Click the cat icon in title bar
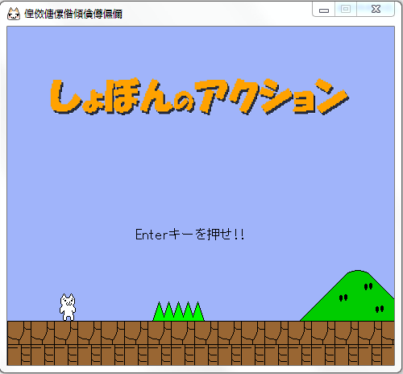This screenshot has width=403, height=374. tap(14, 14)
